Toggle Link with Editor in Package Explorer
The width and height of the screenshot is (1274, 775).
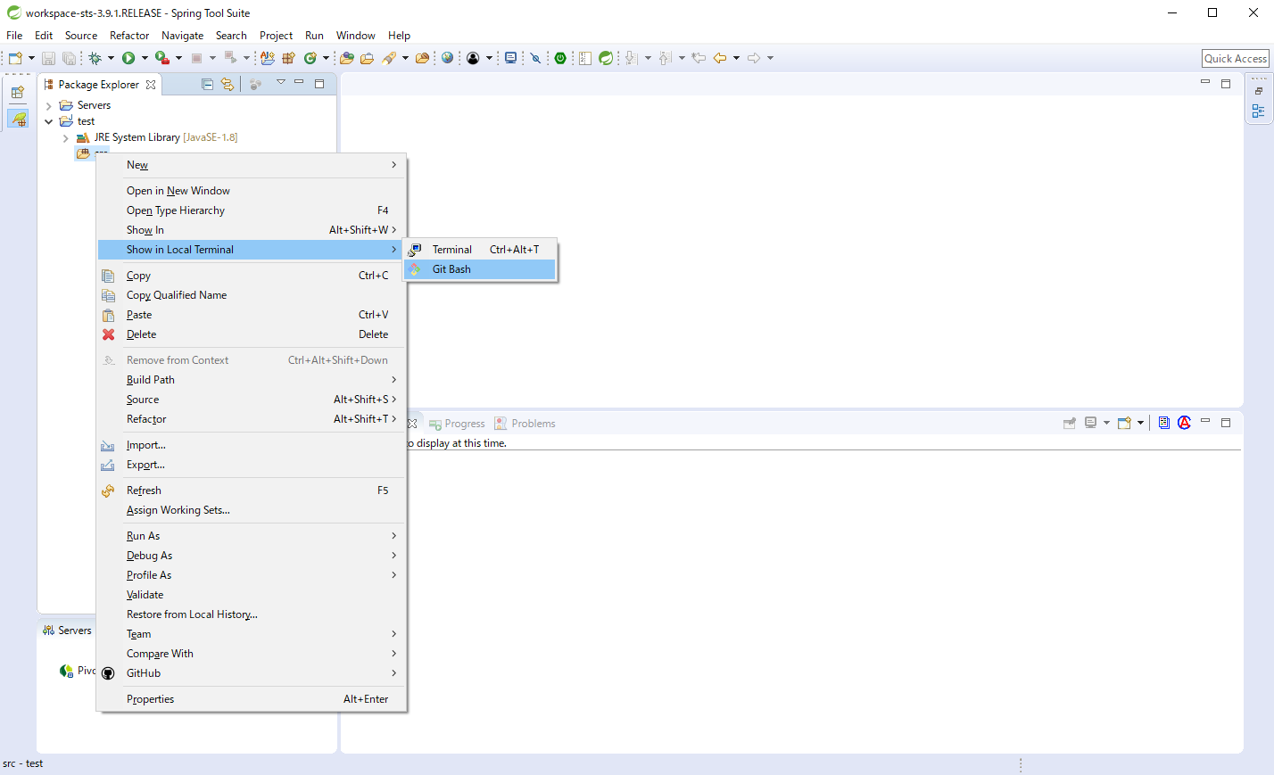tap(227, 83)
